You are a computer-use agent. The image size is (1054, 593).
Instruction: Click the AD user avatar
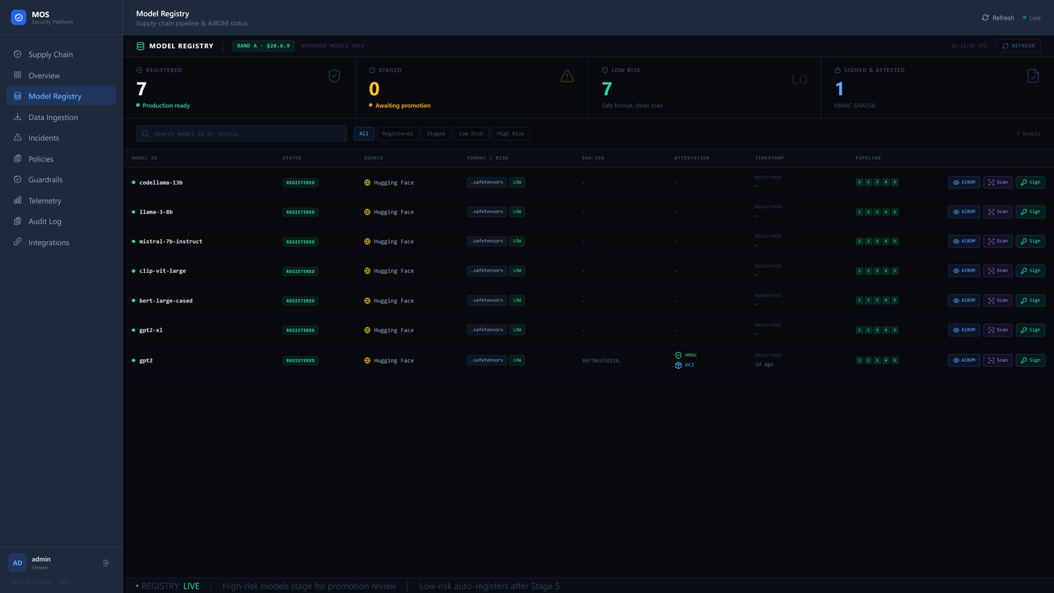pos(17,563)
